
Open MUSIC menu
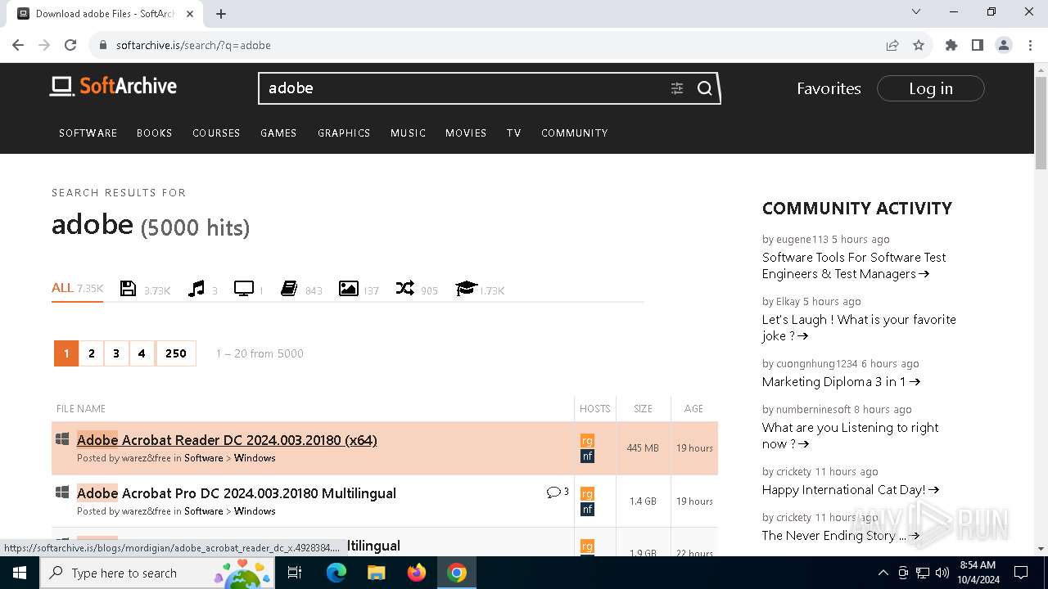point(409,133)
